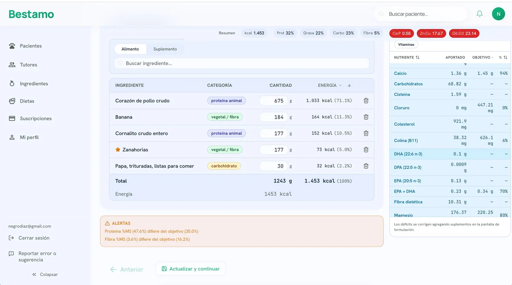Open the user avatar N menu
The width and height of the screenshot is (512, 285).
click(498, 14)
